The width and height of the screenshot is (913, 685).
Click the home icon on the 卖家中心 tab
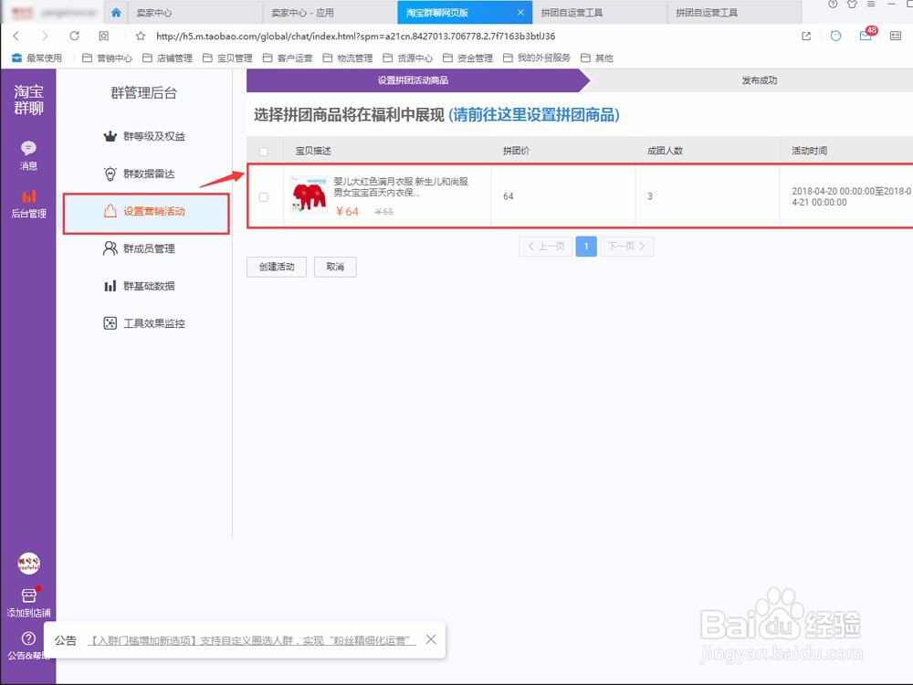pyautogui.click(x=115, y=12)
